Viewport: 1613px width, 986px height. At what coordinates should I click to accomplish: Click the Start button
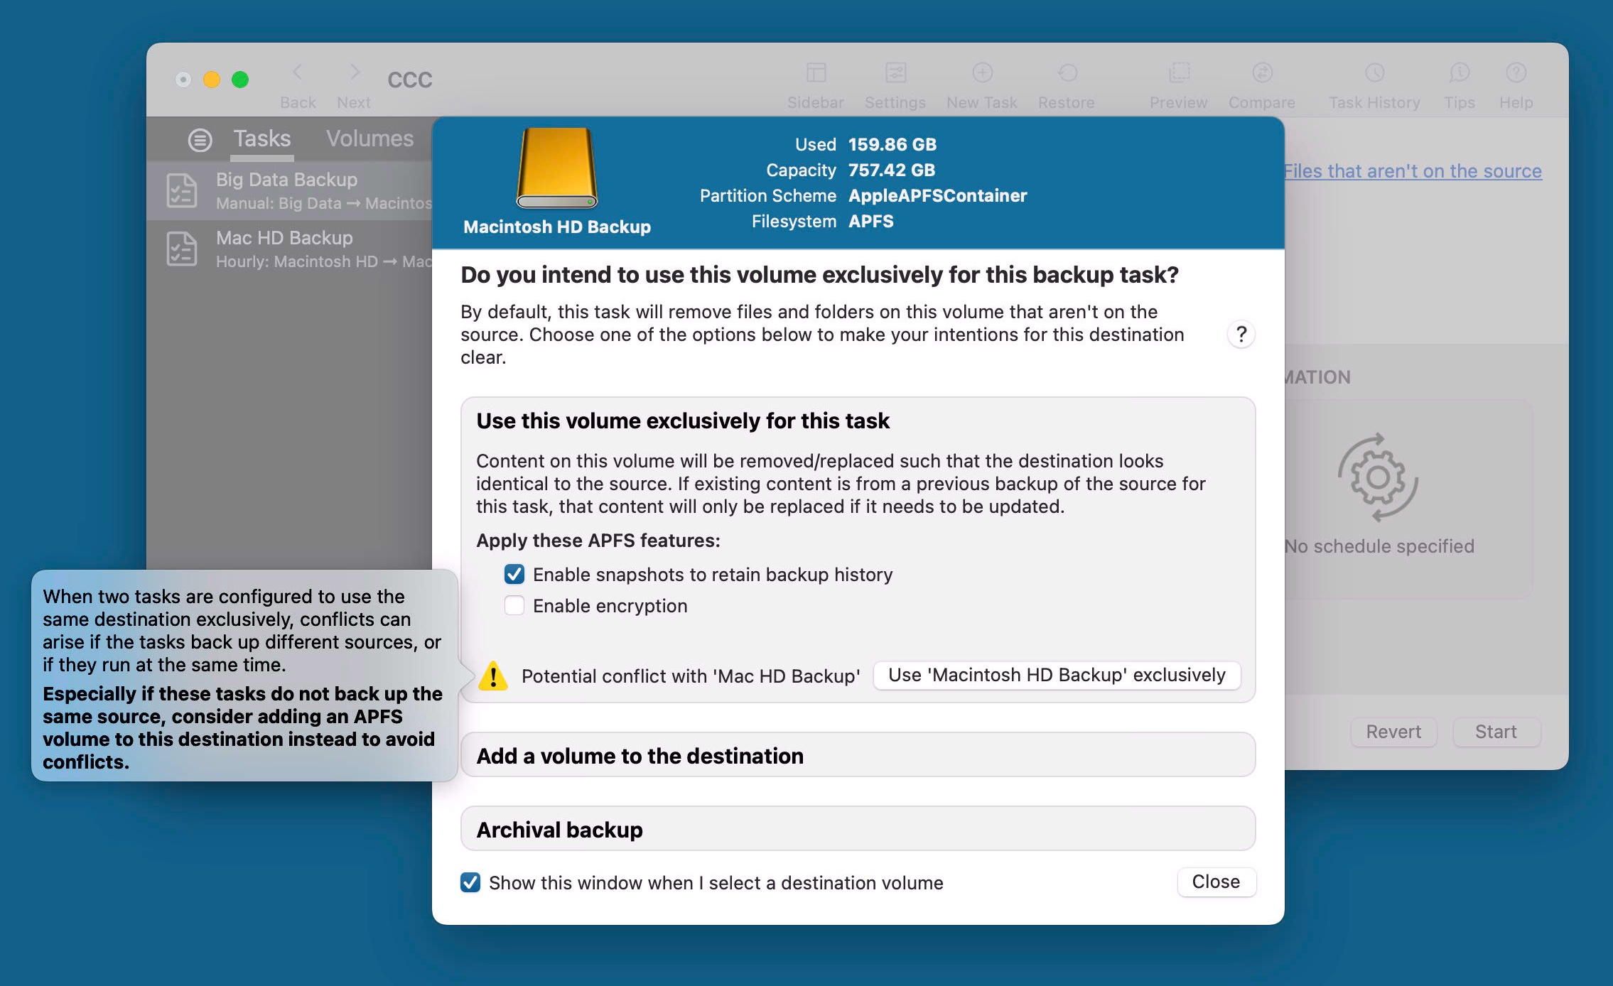1496,732
